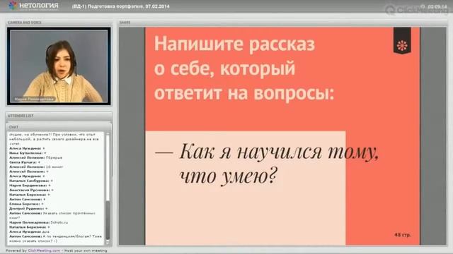
Task: Click the Света Купага chat row
Action: pyautogui.click(x=25, y=162)
